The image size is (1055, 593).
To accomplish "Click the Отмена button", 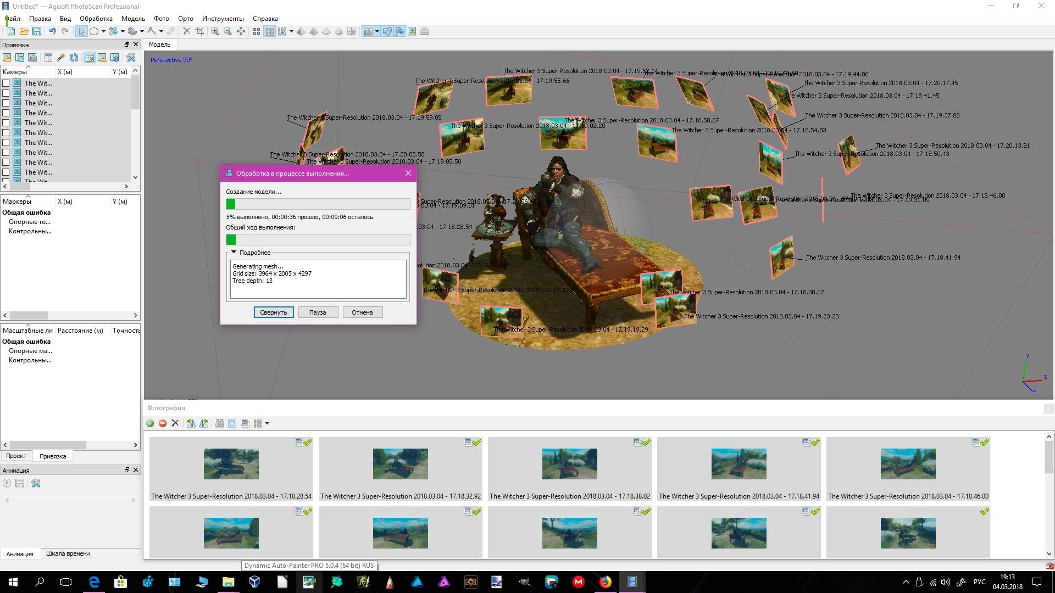I will (362, 312).
